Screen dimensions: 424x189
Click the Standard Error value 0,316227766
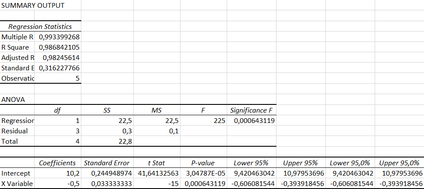coord(59,68)
